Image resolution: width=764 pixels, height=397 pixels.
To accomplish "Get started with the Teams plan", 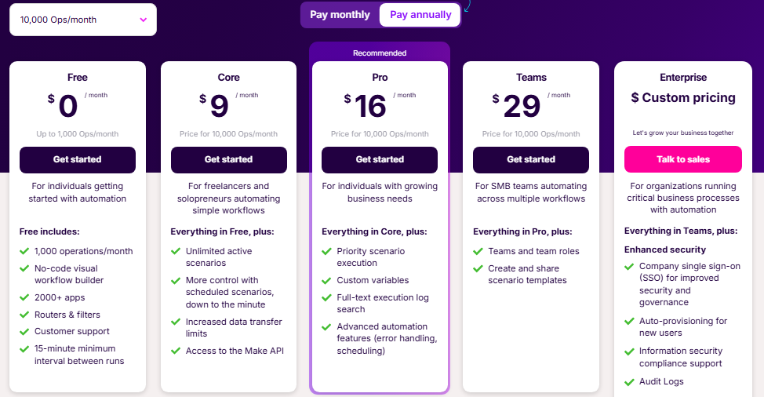I will click(x=531, y=160).
